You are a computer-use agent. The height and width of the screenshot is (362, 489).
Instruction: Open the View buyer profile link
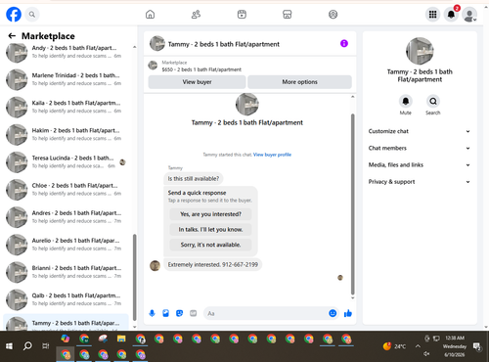coord(272,155)
